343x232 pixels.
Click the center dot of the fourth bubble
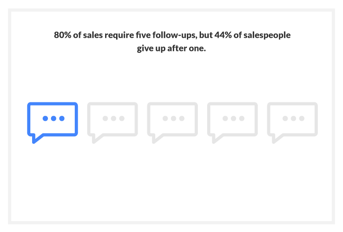(x=234, y=118)
